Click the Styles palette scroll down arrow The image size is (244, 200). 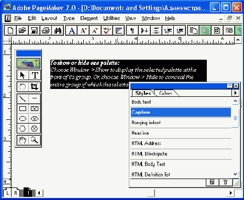(235, 174)
